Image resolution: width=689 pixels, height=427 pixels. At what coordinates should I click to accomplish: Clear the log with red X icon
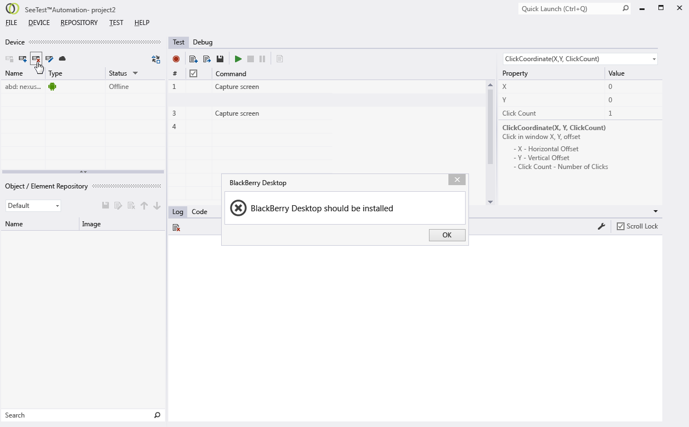point(176,227)
